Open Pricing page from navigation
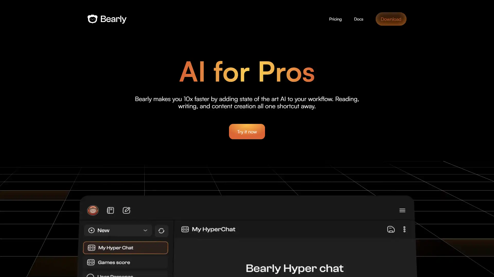The image size is (494, 277). coord(335,19)
